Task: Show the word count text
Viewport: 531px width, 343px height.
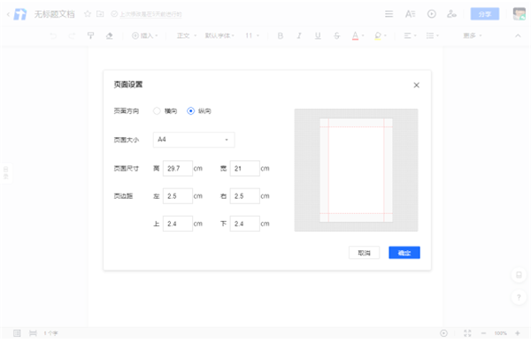Action: (x=50, y=333)
